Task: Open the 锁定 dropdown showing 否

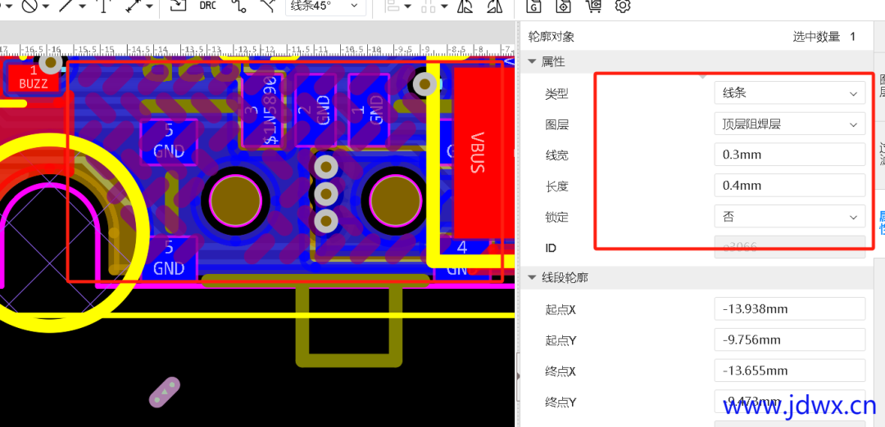Action: pyautogui.click(x=789, y=217)
